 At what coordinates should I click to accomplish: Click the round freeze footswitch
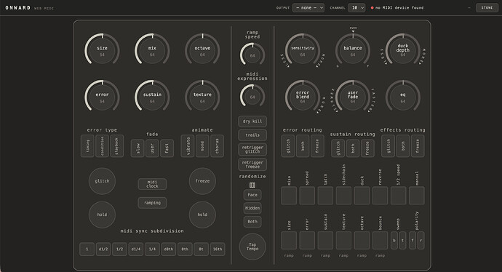tap(202, 181)
